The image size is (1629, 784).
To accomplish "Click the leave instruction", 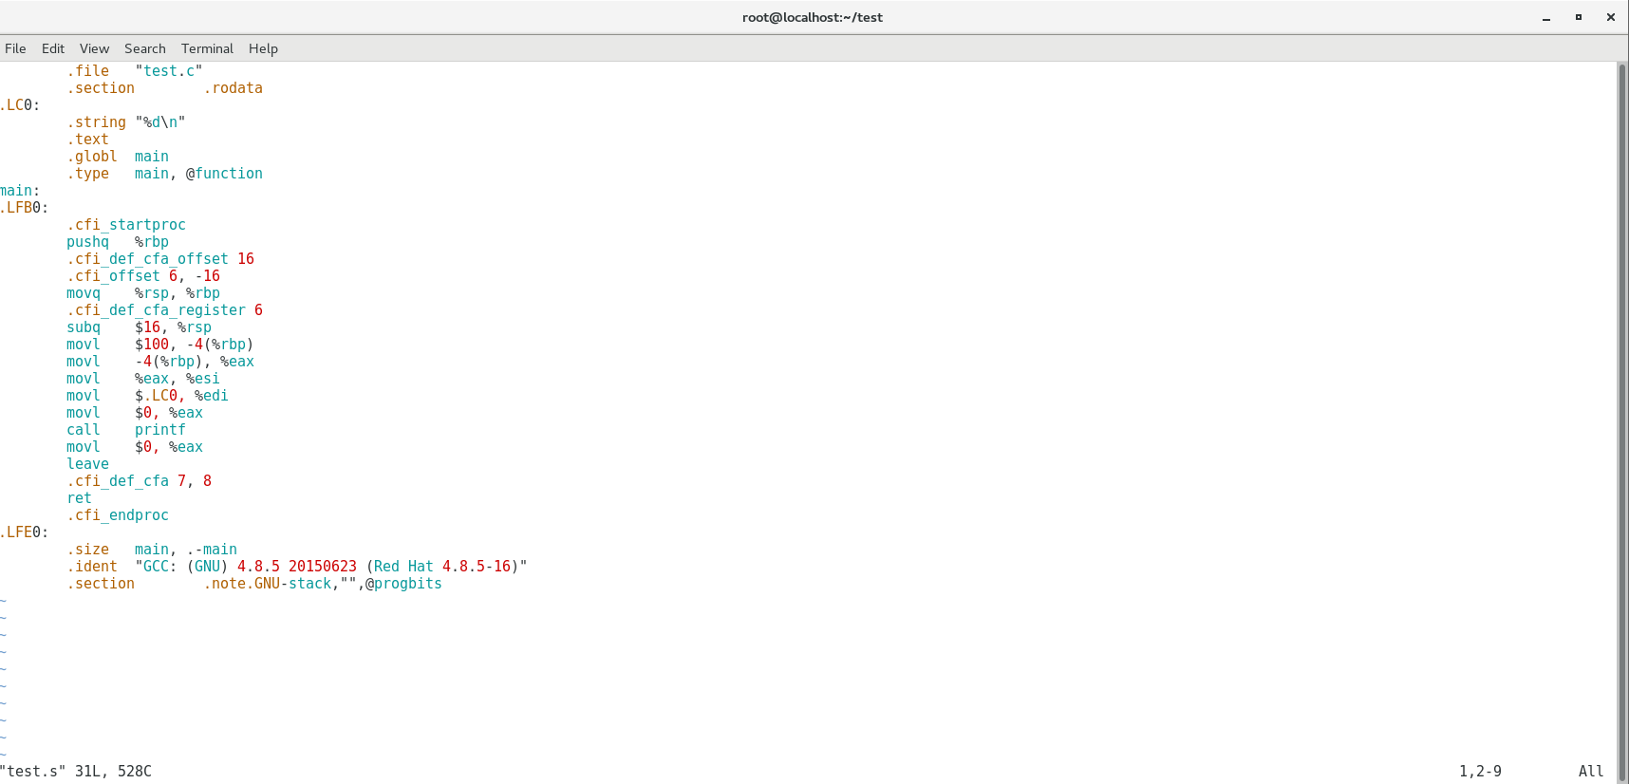I will pyautogui.click(x=88, y=464).
